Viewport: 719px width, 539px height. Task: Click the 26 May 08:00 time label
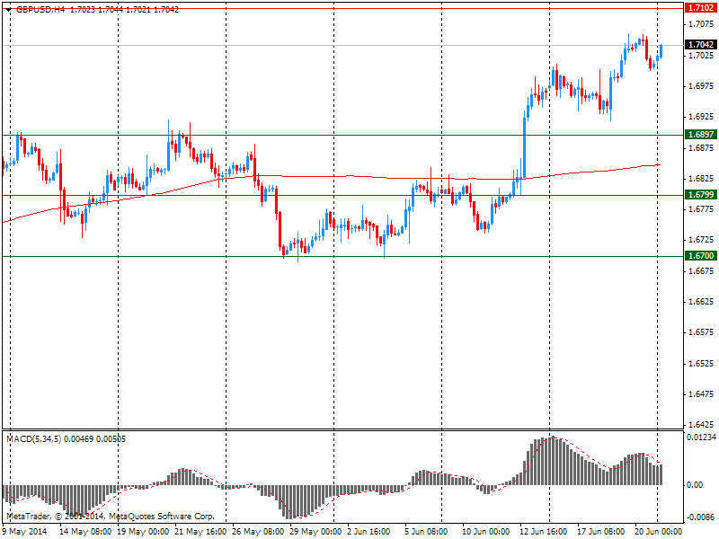(x=258, y=532)
